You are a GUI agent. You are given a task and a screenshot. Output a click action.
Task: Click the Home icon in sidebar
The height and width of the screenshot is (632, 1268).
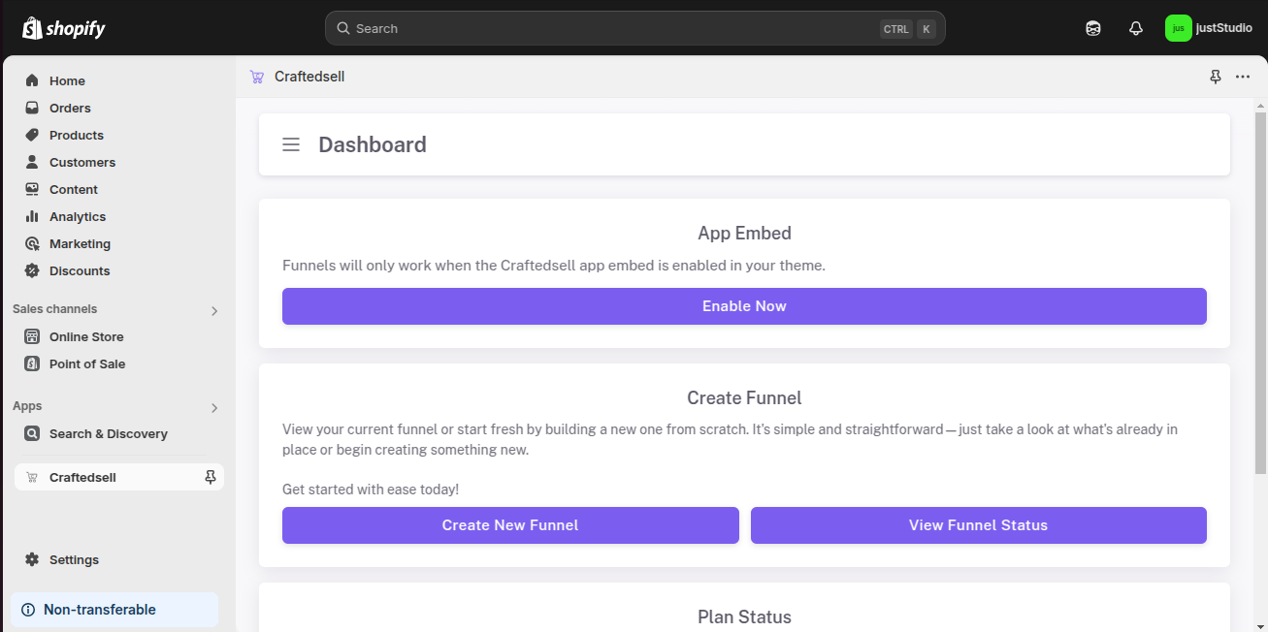(x=32, y=80)
